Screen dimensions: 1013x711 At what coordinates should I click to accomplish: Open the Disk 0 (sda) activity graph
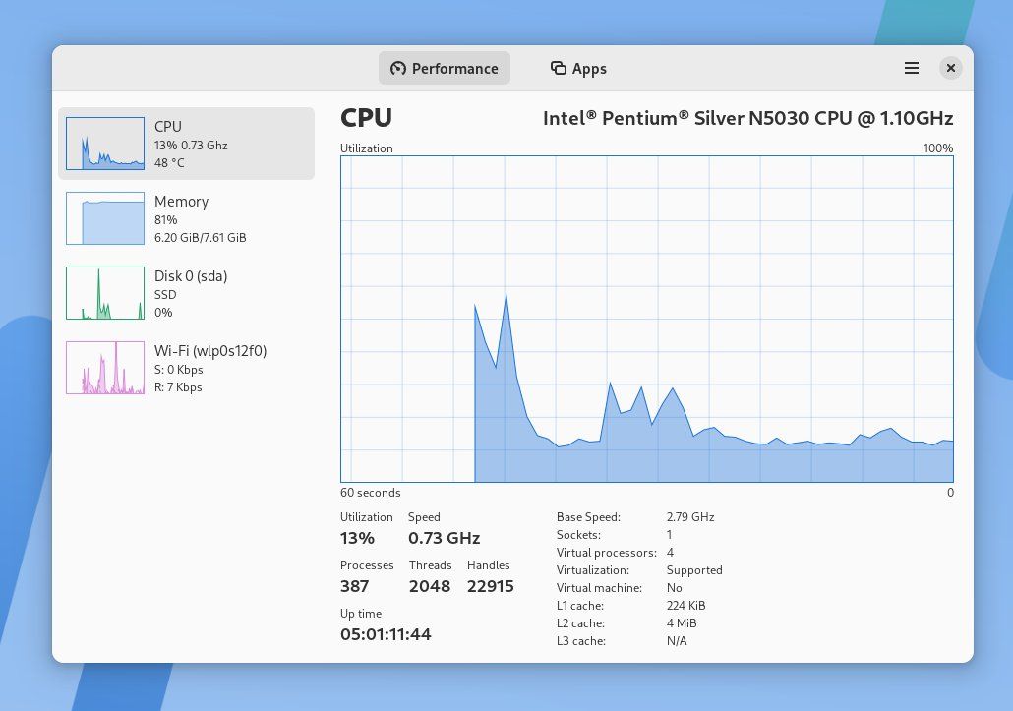pyautogui.click(x=104, y=292)
